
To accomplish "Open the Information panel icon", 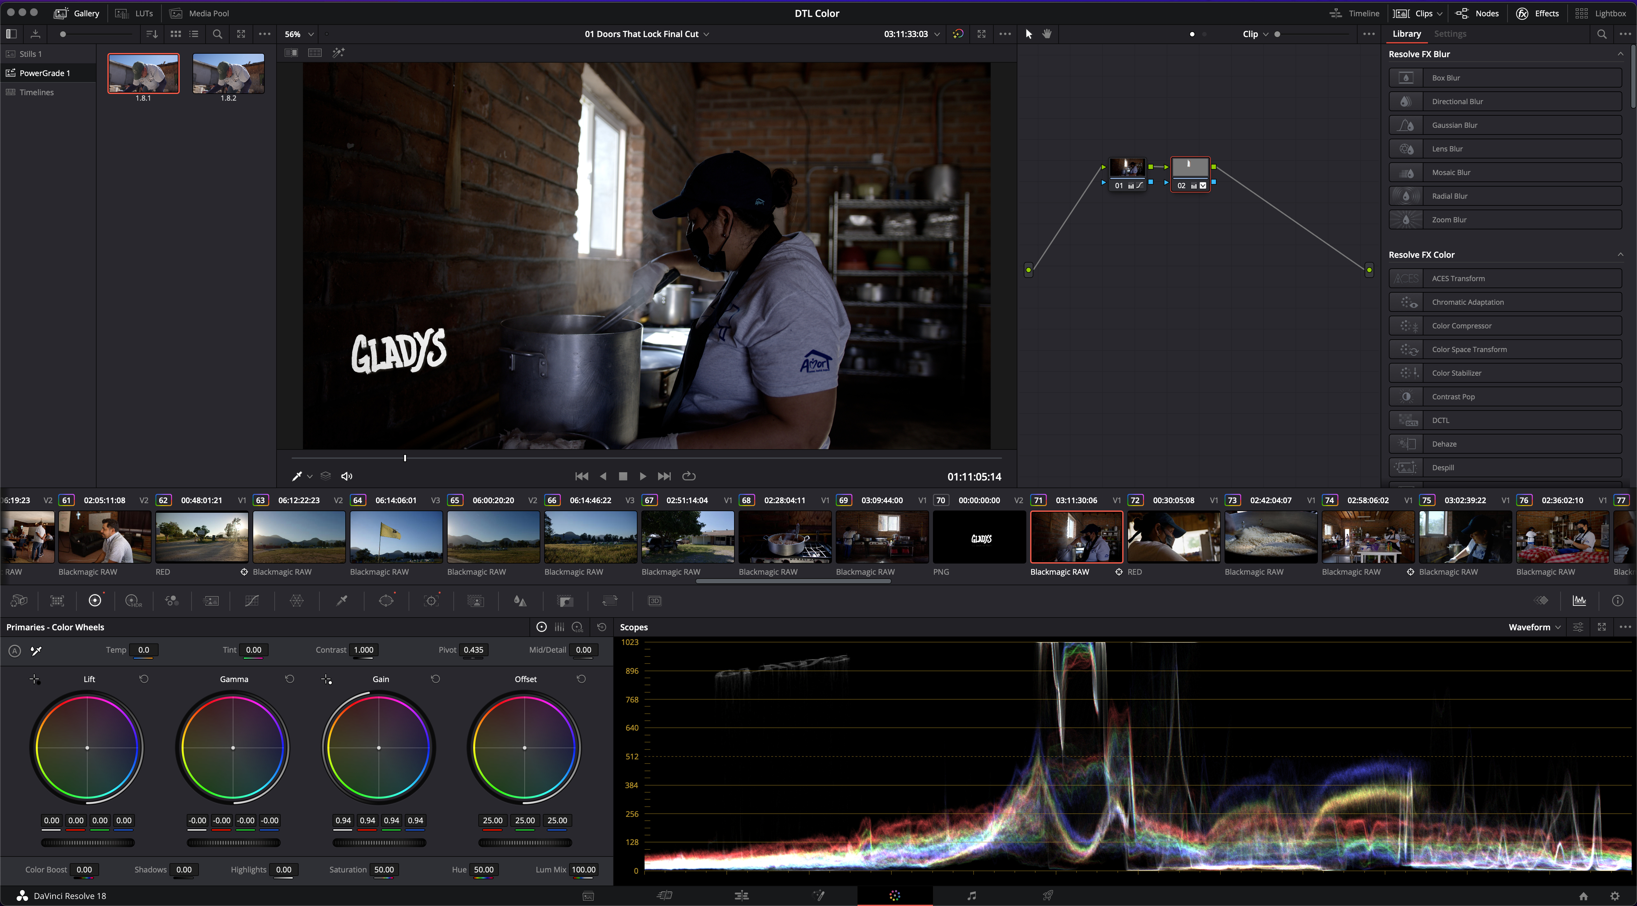I will tap(1618, 601).
